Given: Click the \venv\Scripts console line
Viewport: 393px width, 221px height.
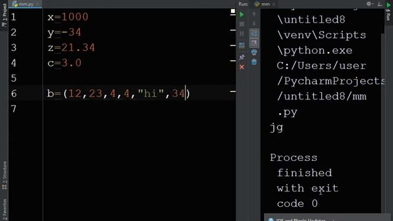Looking at the screenshot, I should pos(322,35).
